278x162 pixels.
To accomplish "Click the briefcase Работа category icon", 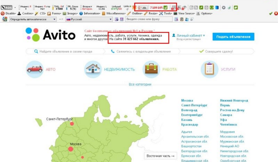I will tap(151, 69).
